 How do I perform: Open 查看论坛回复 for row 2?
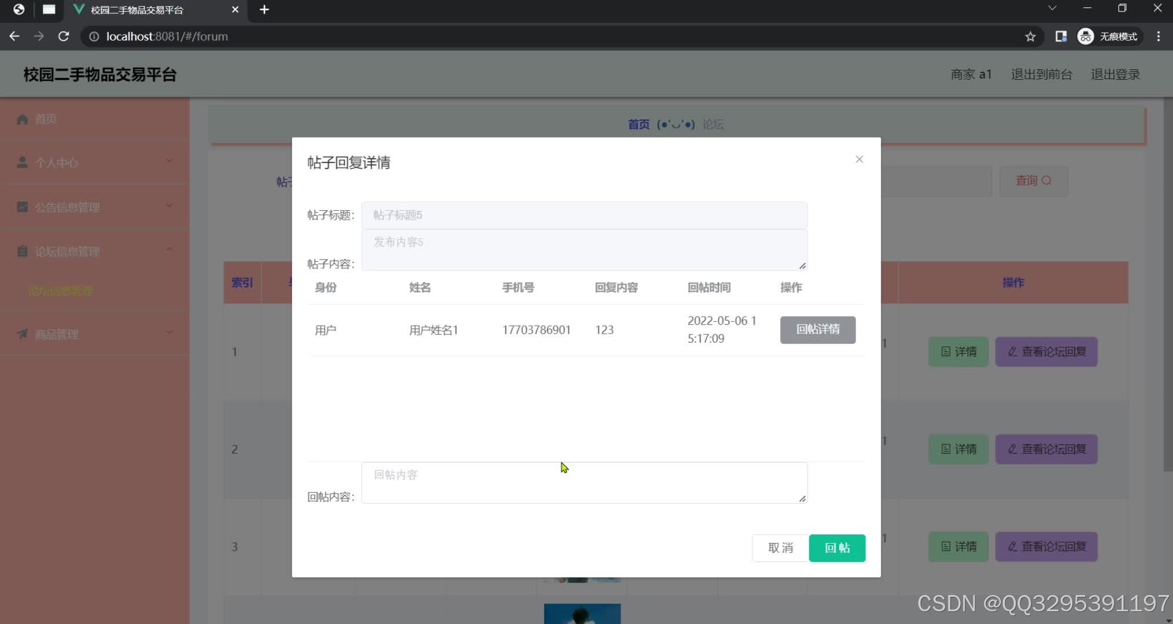[1046, 449]
